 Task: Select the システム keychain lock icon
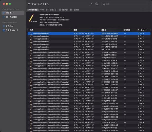point(4,26)
